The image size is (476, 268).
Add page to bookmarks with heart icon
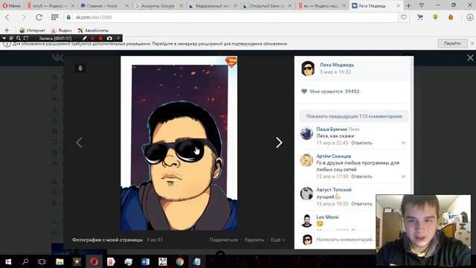[x=403, y=17]
